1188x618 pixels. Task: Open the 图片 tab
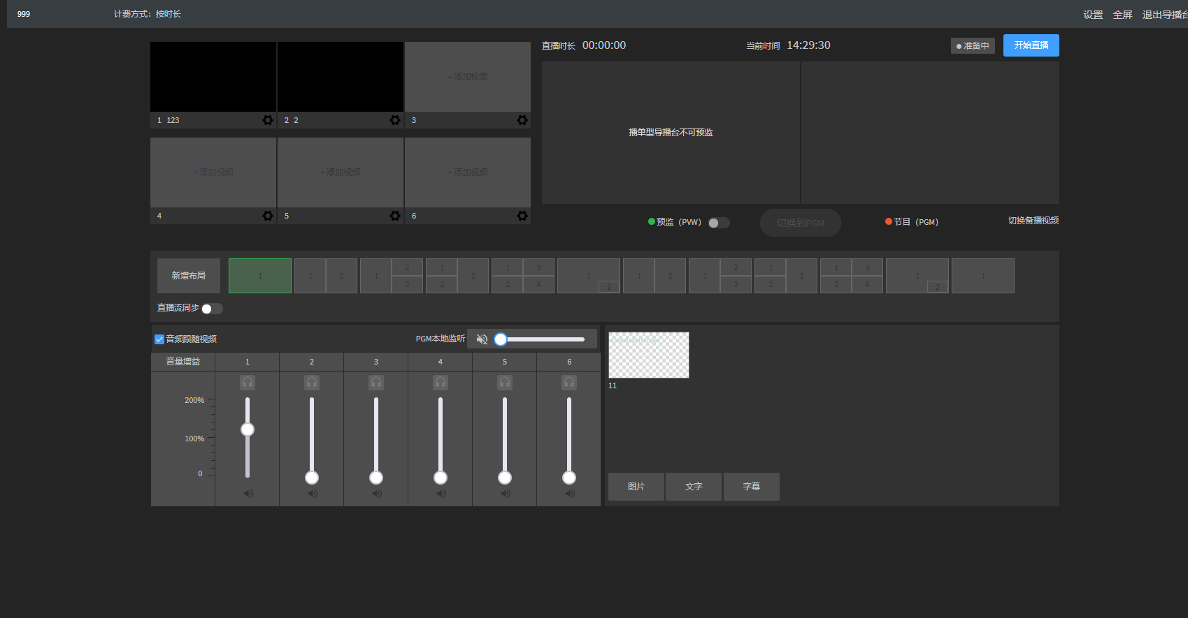[x=636, y=487]
